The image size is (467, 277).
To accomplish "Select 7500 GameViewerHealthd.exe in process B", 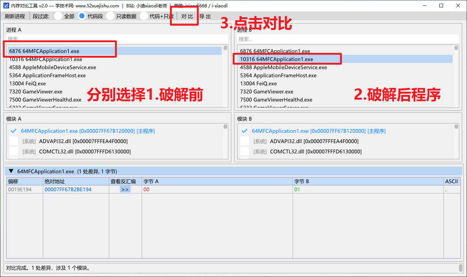I will click(x=345, y=100).
